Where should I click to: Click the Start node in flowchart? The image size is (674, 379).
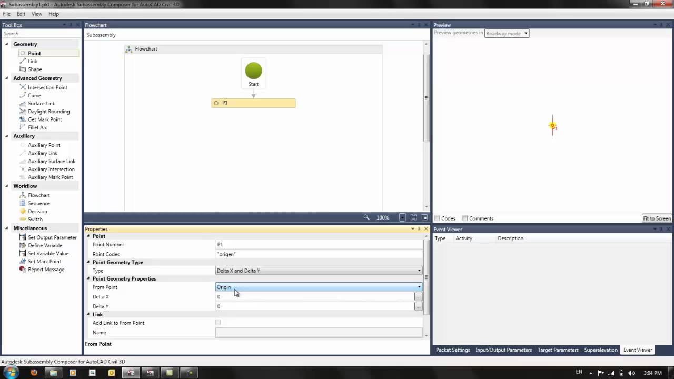click(253, 74)
